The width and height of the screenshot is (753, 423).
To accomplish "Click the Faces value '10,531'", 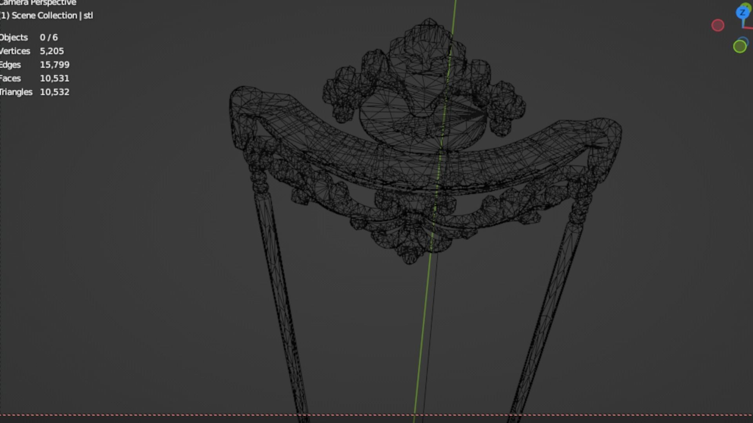I will (x=55, y=79).
